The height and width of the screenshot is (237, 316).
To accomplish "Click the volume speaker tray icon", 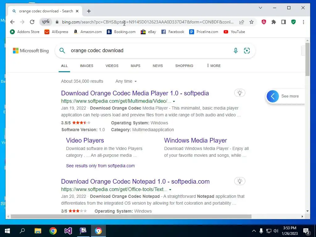I will pyautogui.click(x=276, y=231).
